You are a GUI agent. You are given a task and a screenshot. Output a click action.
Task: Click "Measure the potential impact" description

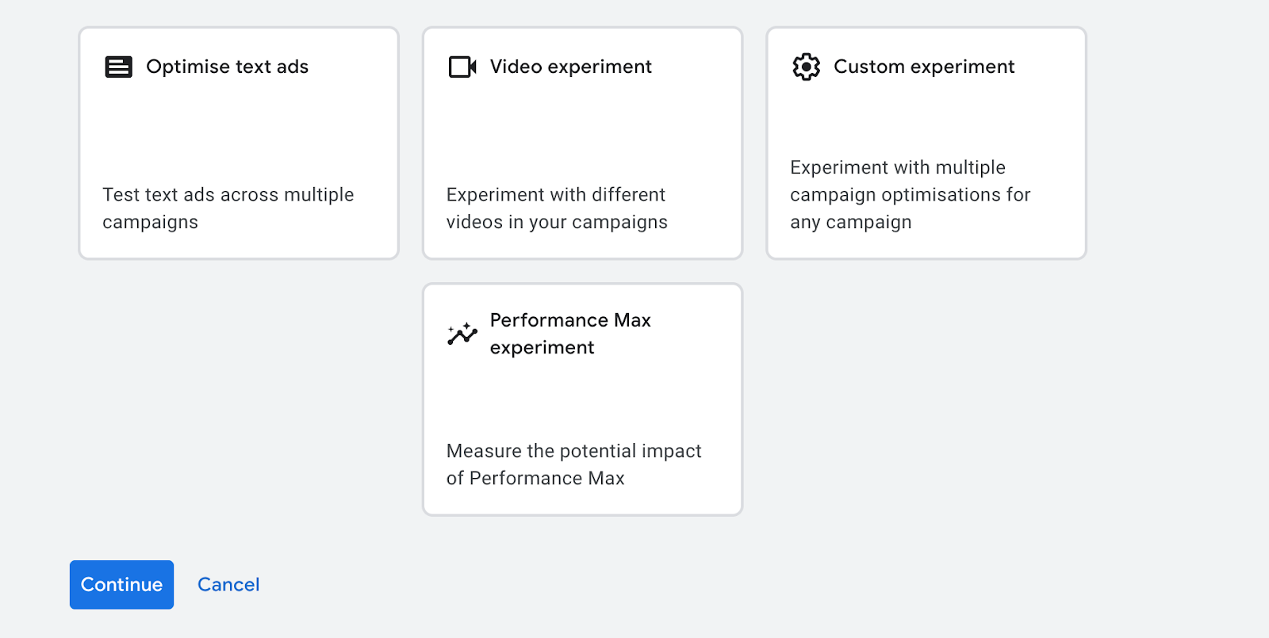pos(574,464)
